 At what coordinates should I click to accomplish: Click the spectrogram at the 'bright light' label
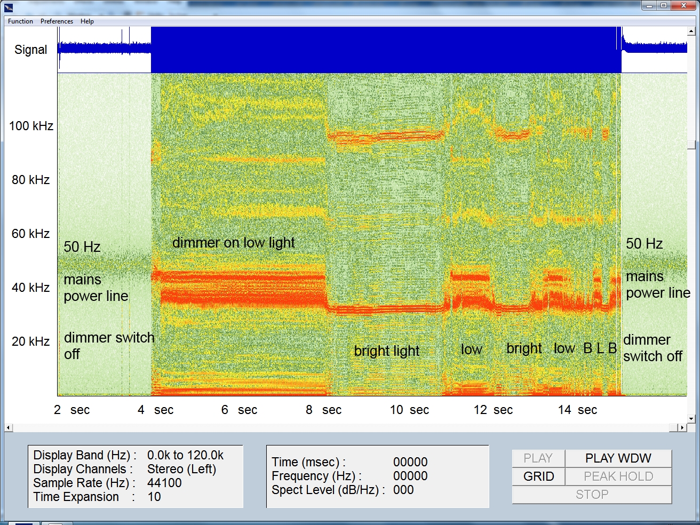pyautogui.click(x=386, y=351)
